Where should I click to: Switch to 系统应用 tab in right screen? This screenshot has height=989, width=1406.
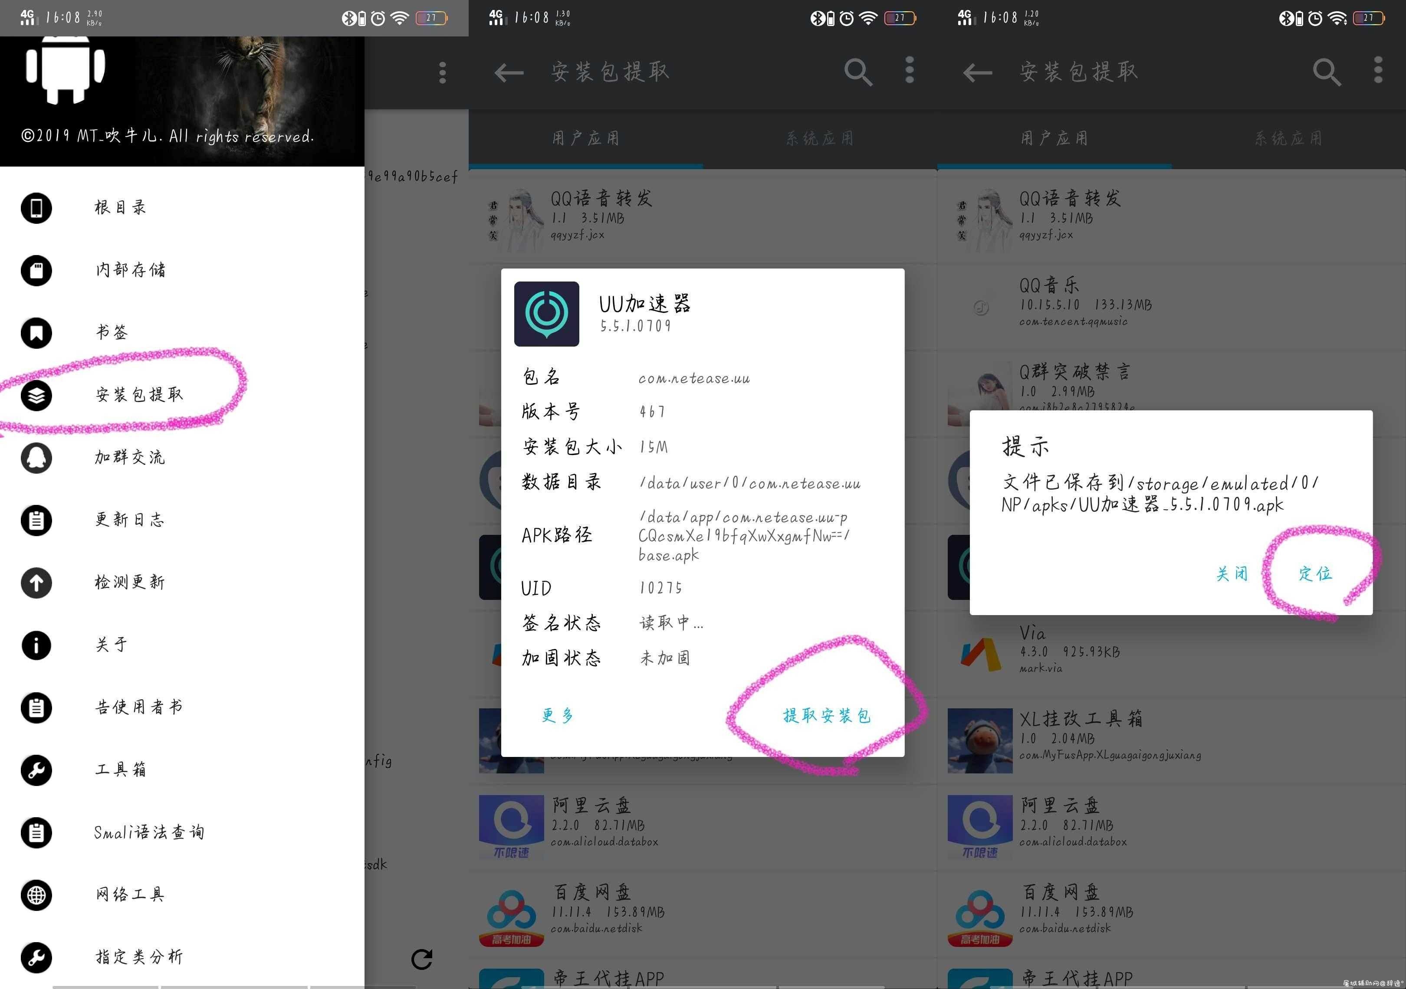coord(1288,138)
